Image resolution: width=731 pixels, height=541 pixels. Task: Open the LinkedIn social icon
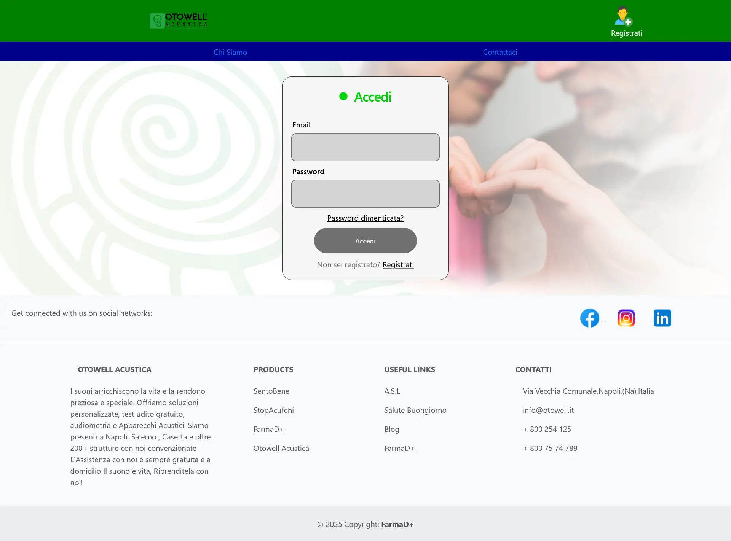662,318
